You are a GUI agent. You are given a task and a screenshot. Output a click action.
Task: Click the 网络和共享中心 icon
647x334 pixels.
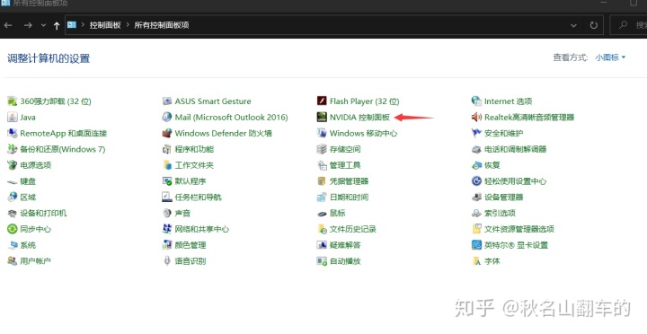167,229
